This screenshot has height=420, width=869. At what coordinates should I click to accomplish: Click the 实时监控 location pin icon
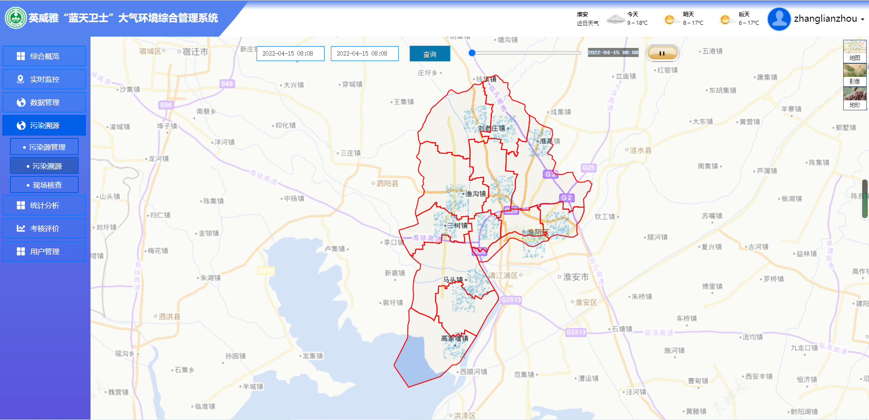click(x=20, y=79)
